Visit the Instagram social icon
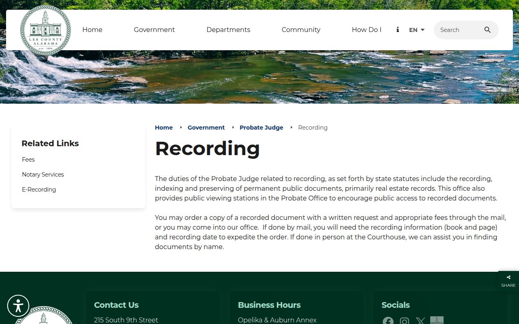Screen dimensions: 519x324 (x=404, y=320)
